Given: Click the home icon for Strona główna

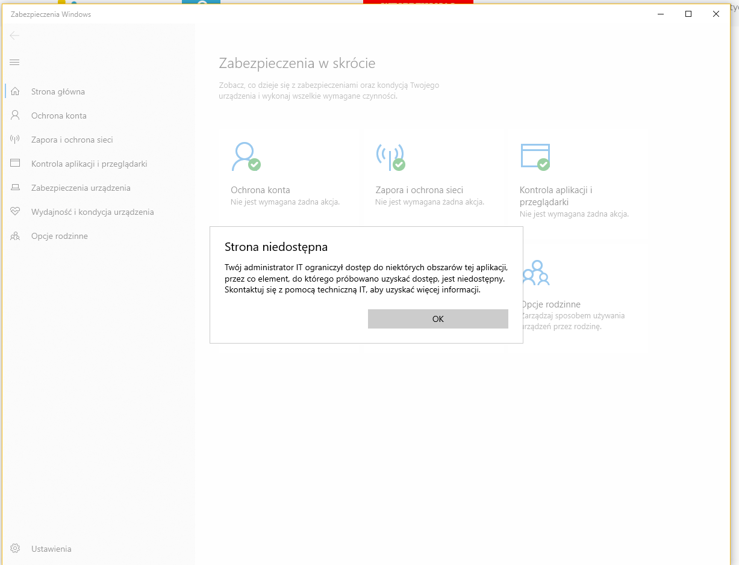Looking at the screenshot, I should (15, 91).
